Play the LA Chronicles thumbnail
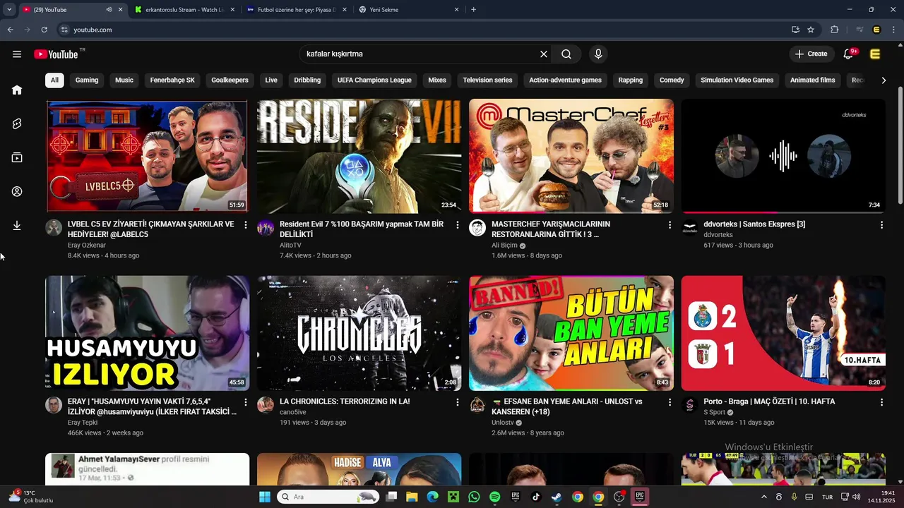The height and width of the screenshot is (508, 904). tap(359, 333)
